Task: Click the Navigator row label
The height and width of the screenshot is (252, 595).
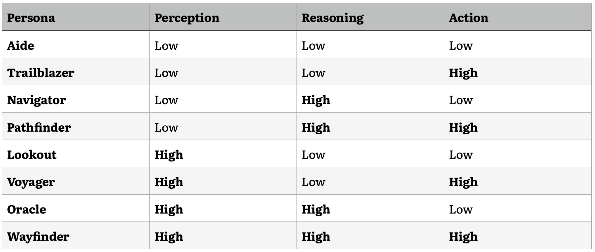Action: 37,100
